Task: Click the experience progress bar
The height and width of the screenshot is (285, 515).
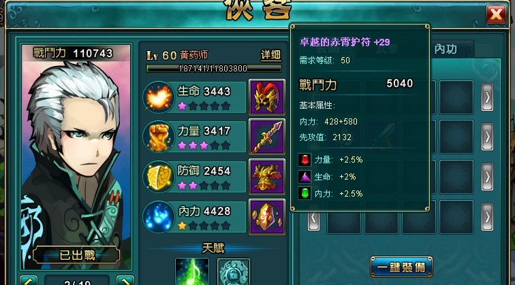Action: pyautogui.click(x=214, y=68)
